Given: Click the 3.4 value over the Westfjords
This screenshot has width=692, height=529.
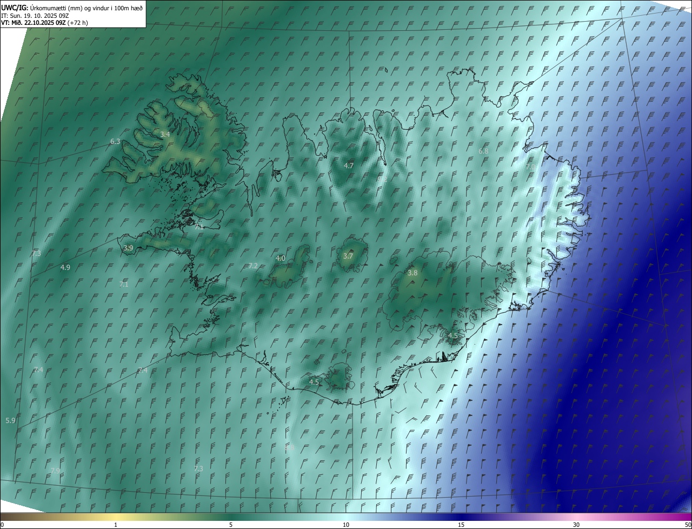Looking at the screenshot, I should point(165,134).
